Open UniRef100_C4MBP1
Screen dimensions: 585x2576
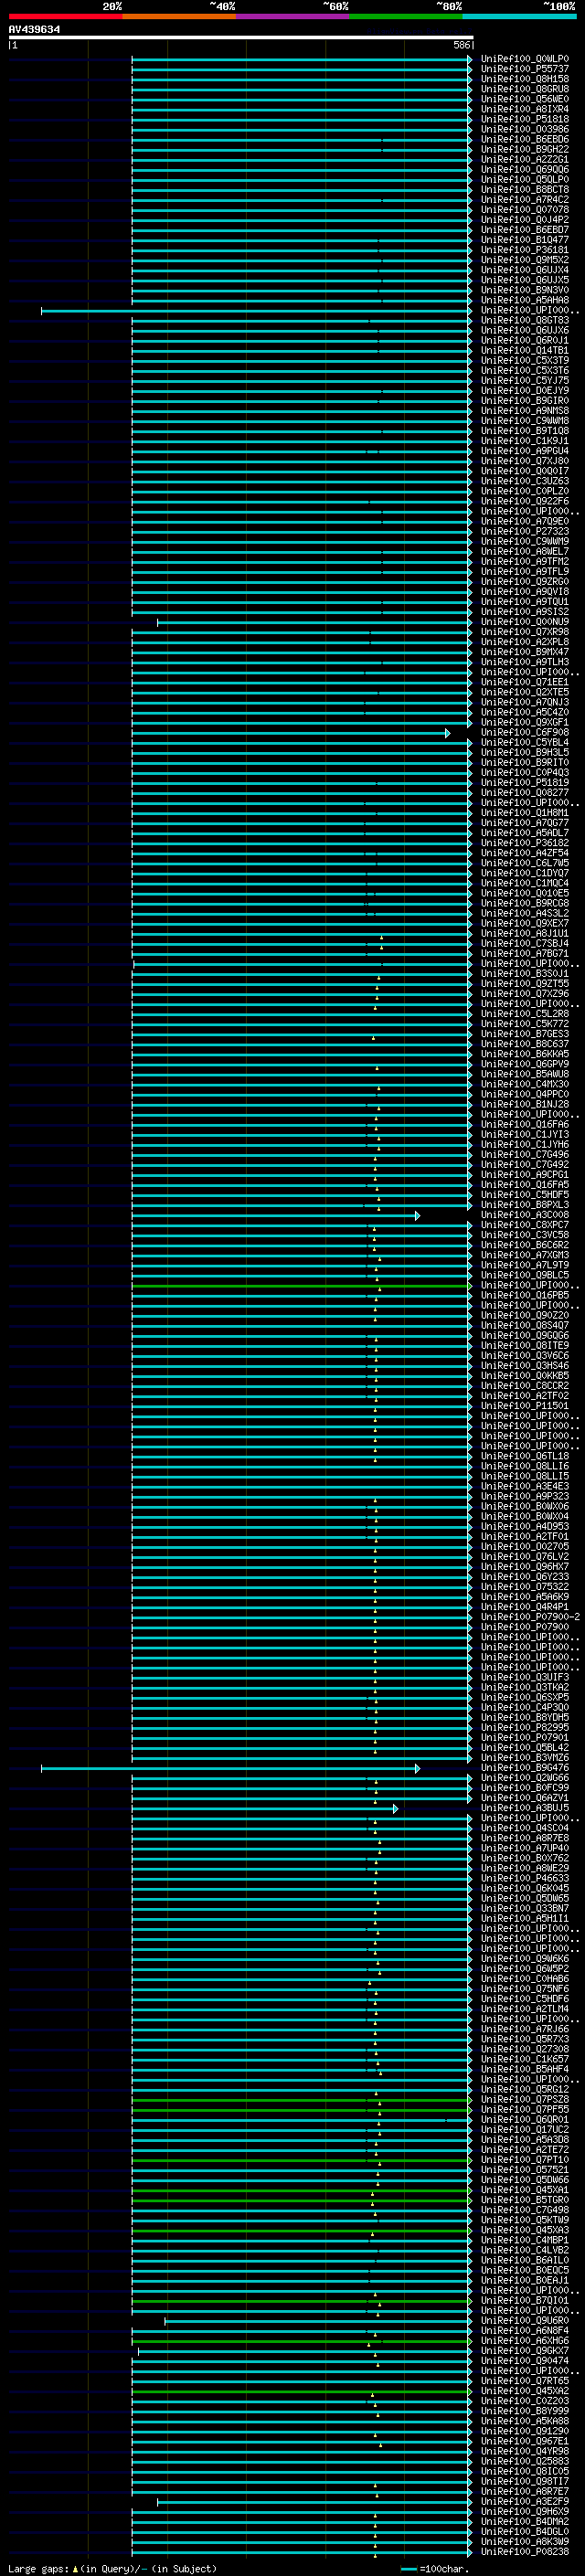coord(524,2240)
